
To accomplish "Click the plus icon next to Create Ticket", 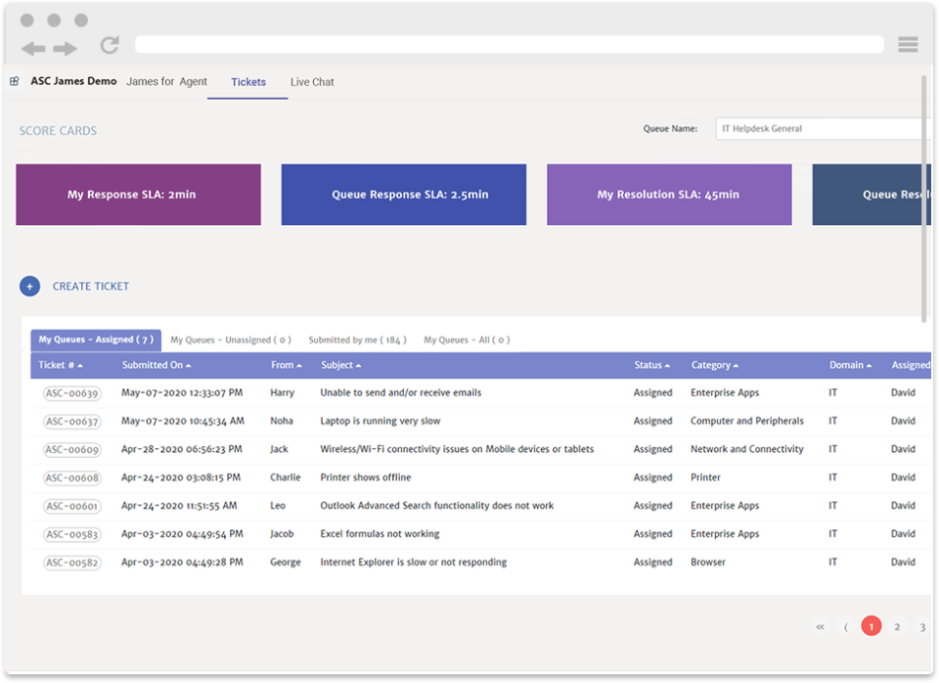I will tap(29, 286).
